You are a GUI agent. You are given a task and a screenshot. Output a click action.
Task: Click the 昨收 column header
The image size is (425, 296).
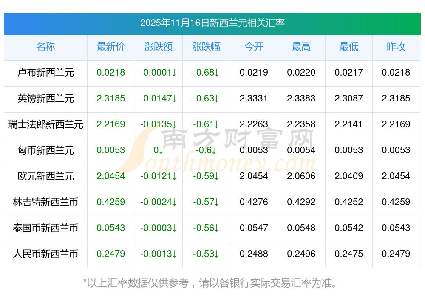pos(396,47)
